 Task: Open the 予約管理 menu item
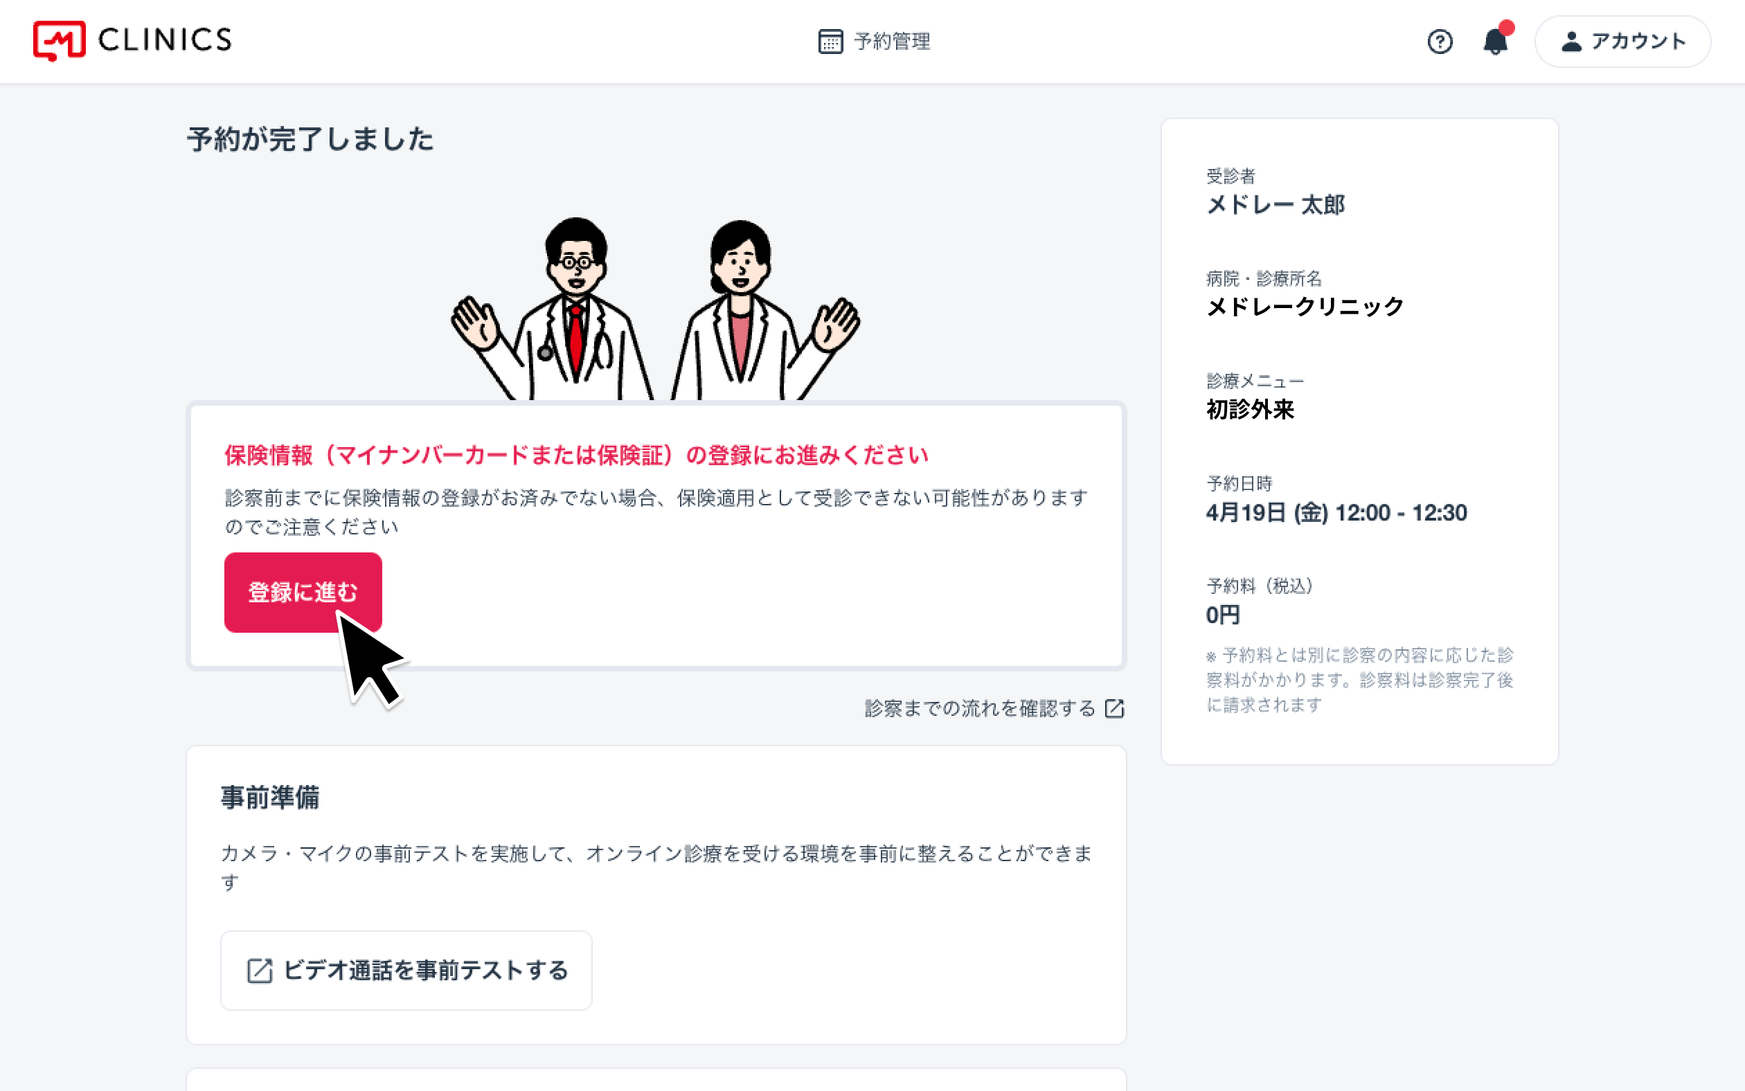coord(891,42)
